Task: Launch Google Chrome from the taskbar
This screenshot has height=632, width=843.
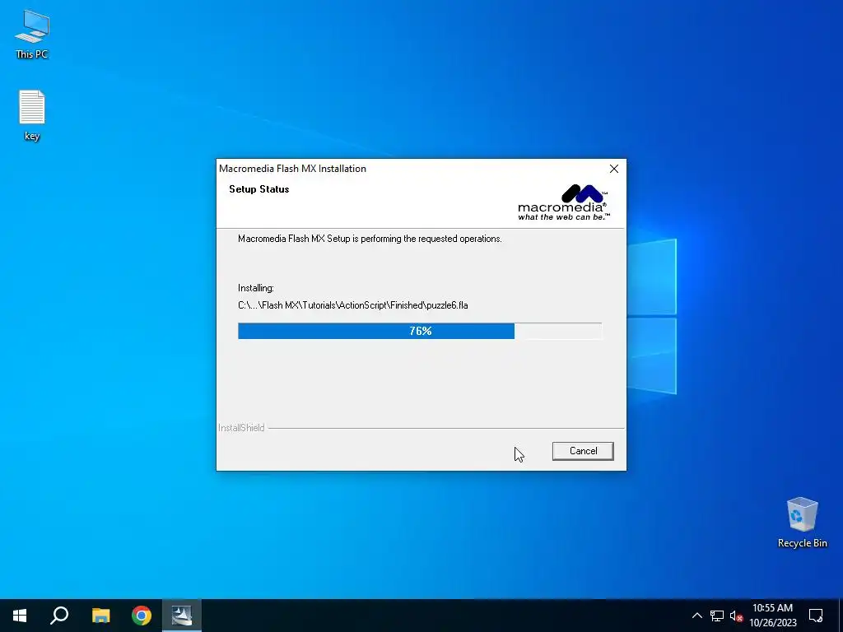Action: (x=142, y=616)
